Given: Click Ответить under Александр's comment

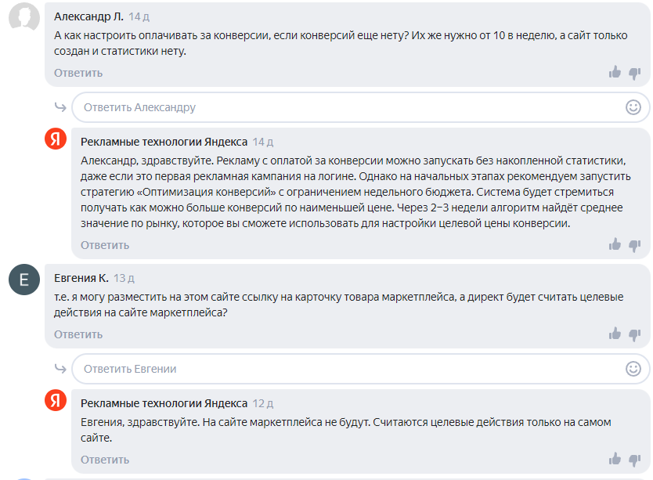Looking at the screenshot, I should (78, 73).
